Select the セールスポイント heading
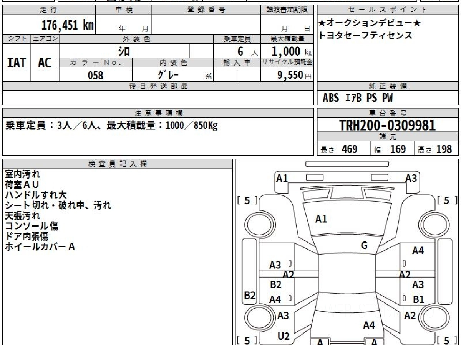This screenshot has height=345, width=461. pos(388,10)
